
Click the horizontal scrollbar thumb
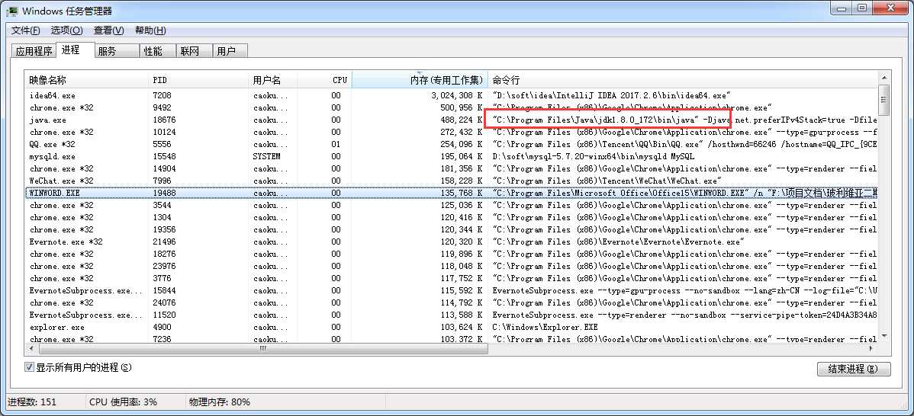point(263,348)
